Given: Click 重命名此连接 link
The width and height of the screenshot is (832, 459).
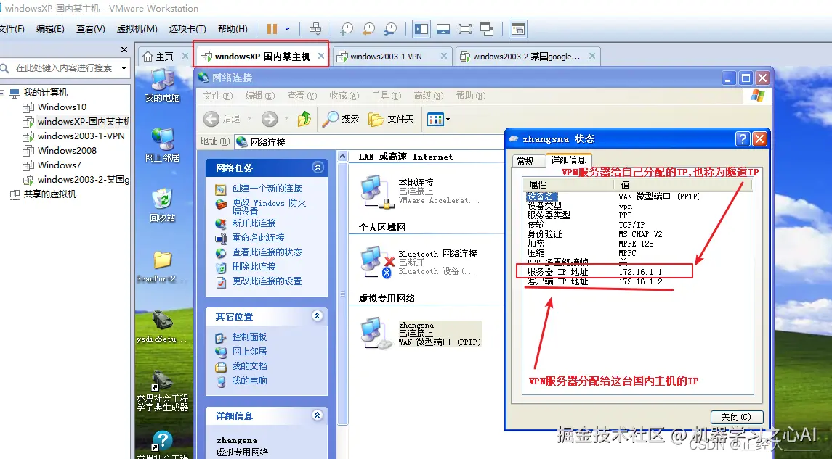Looking at the screenshot, I should [x=258, y=238].
